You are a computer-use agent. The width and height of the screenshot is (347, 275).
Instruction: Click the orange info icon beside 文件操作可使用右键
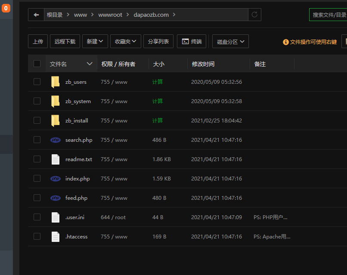point(286,42)
